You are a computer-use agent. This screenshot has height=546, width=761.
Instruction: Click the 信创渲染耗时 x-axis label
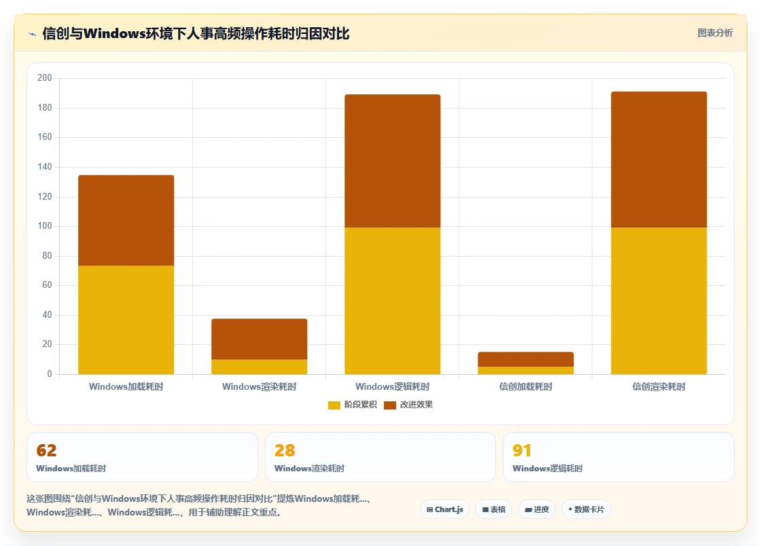tap(659, 386)
